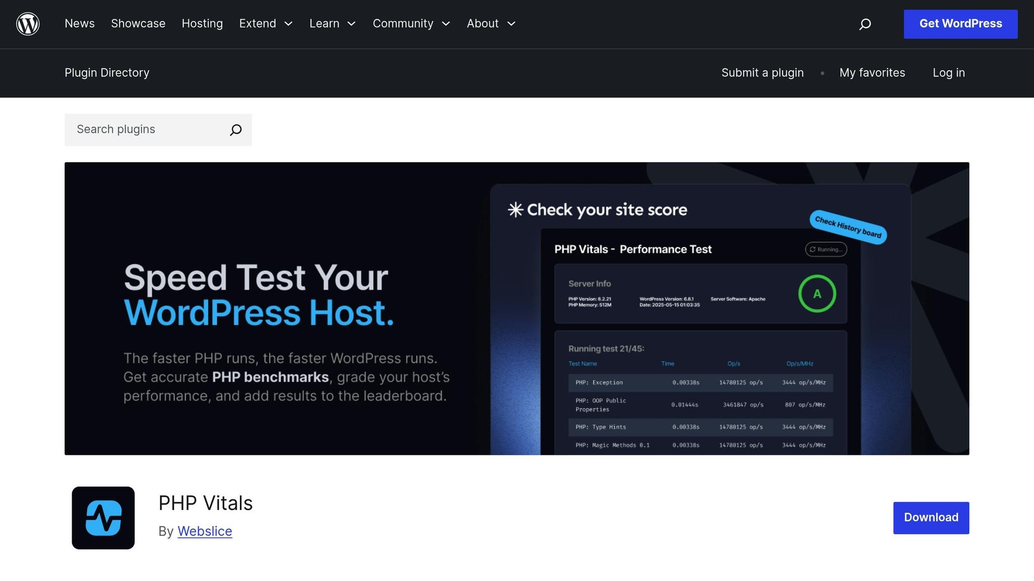The height and width of the screenshot is (581, 1034).
Task: Click the asterisk icon beside site score
Action: (515, 210)
